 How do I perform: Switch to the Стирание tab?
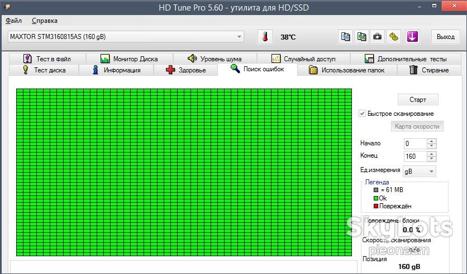click(429, 70)
